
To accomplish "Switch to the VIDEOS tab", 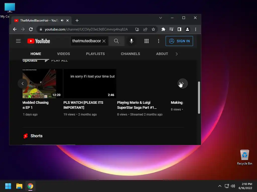I will (63, 54).
